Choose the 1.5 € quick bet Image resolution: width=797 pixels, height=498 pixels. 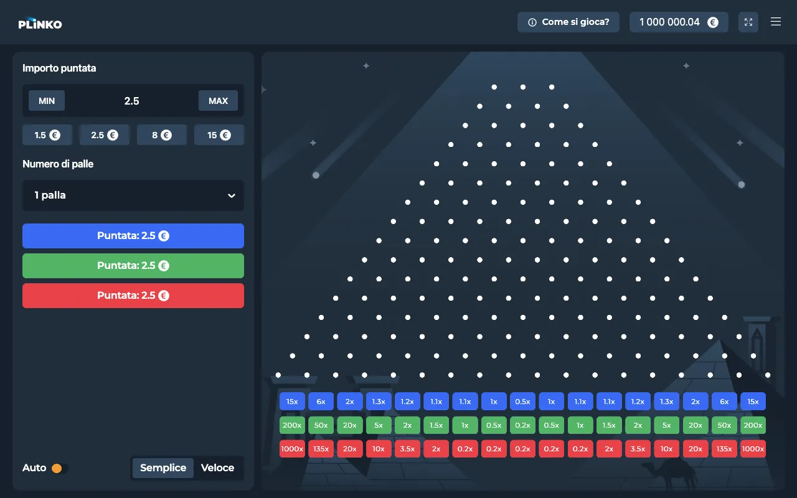click(47, 135)
